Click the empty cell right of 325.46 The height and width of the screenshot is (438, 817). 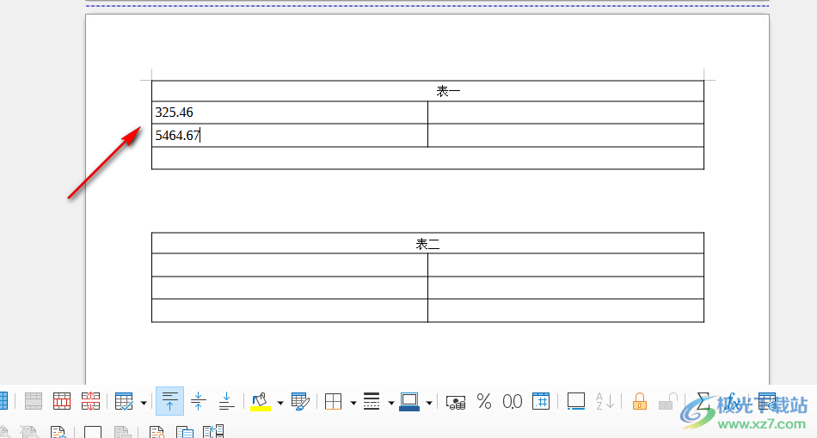coord(566,113)
